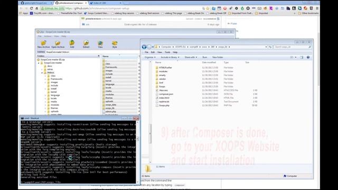Image resolution: width=338 pixels, height=190 pixels.
Task: Open recent locations dropdown next to Forward button
Action: click(x=153, y=47)
